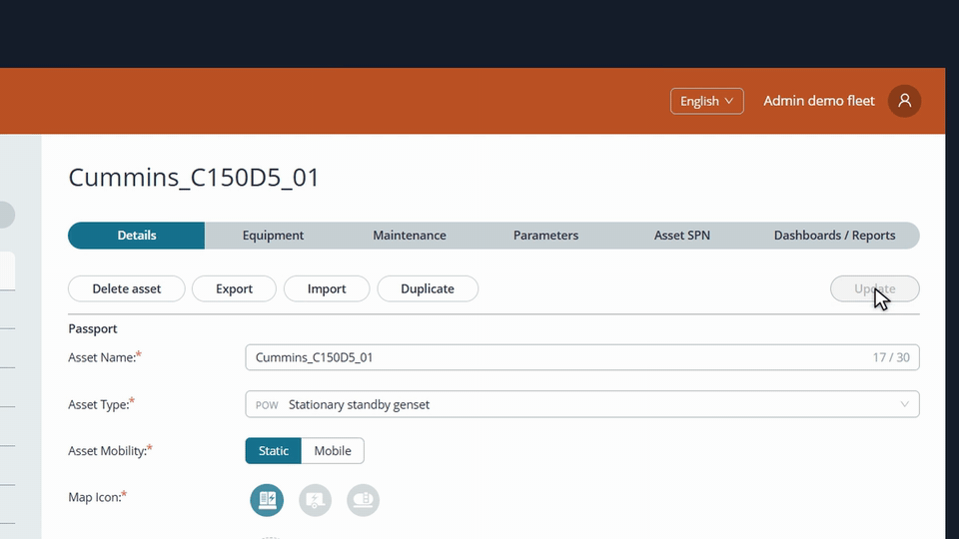959x539 pixels.
Task: Select the stationary genset map icon
Action: click(267, 500)
